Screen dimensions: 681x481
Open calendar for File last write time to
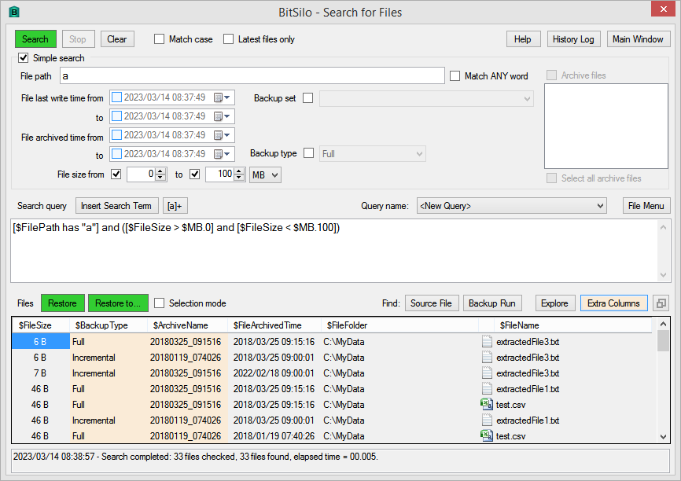[x=222, y=116]
